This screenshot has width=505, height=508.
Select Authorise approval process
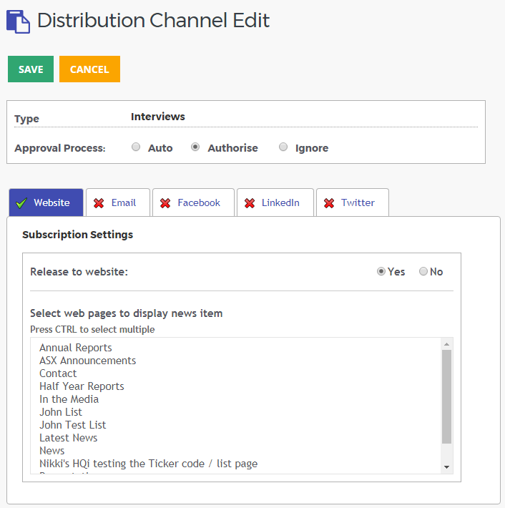pyautogui.click(x=195, y=147)
